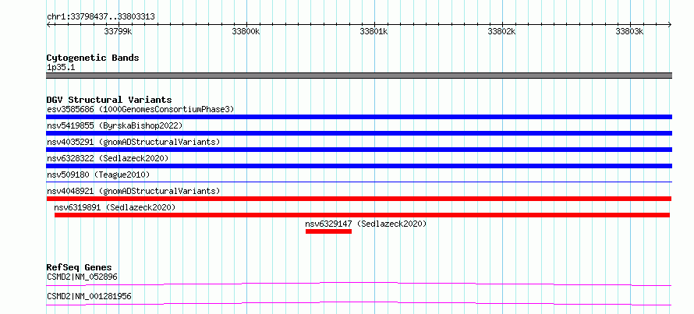The height and width of the screenshot is (314, 694).
Task: Select the red nsv4048921 variant bar
Action: pos(359,199)
